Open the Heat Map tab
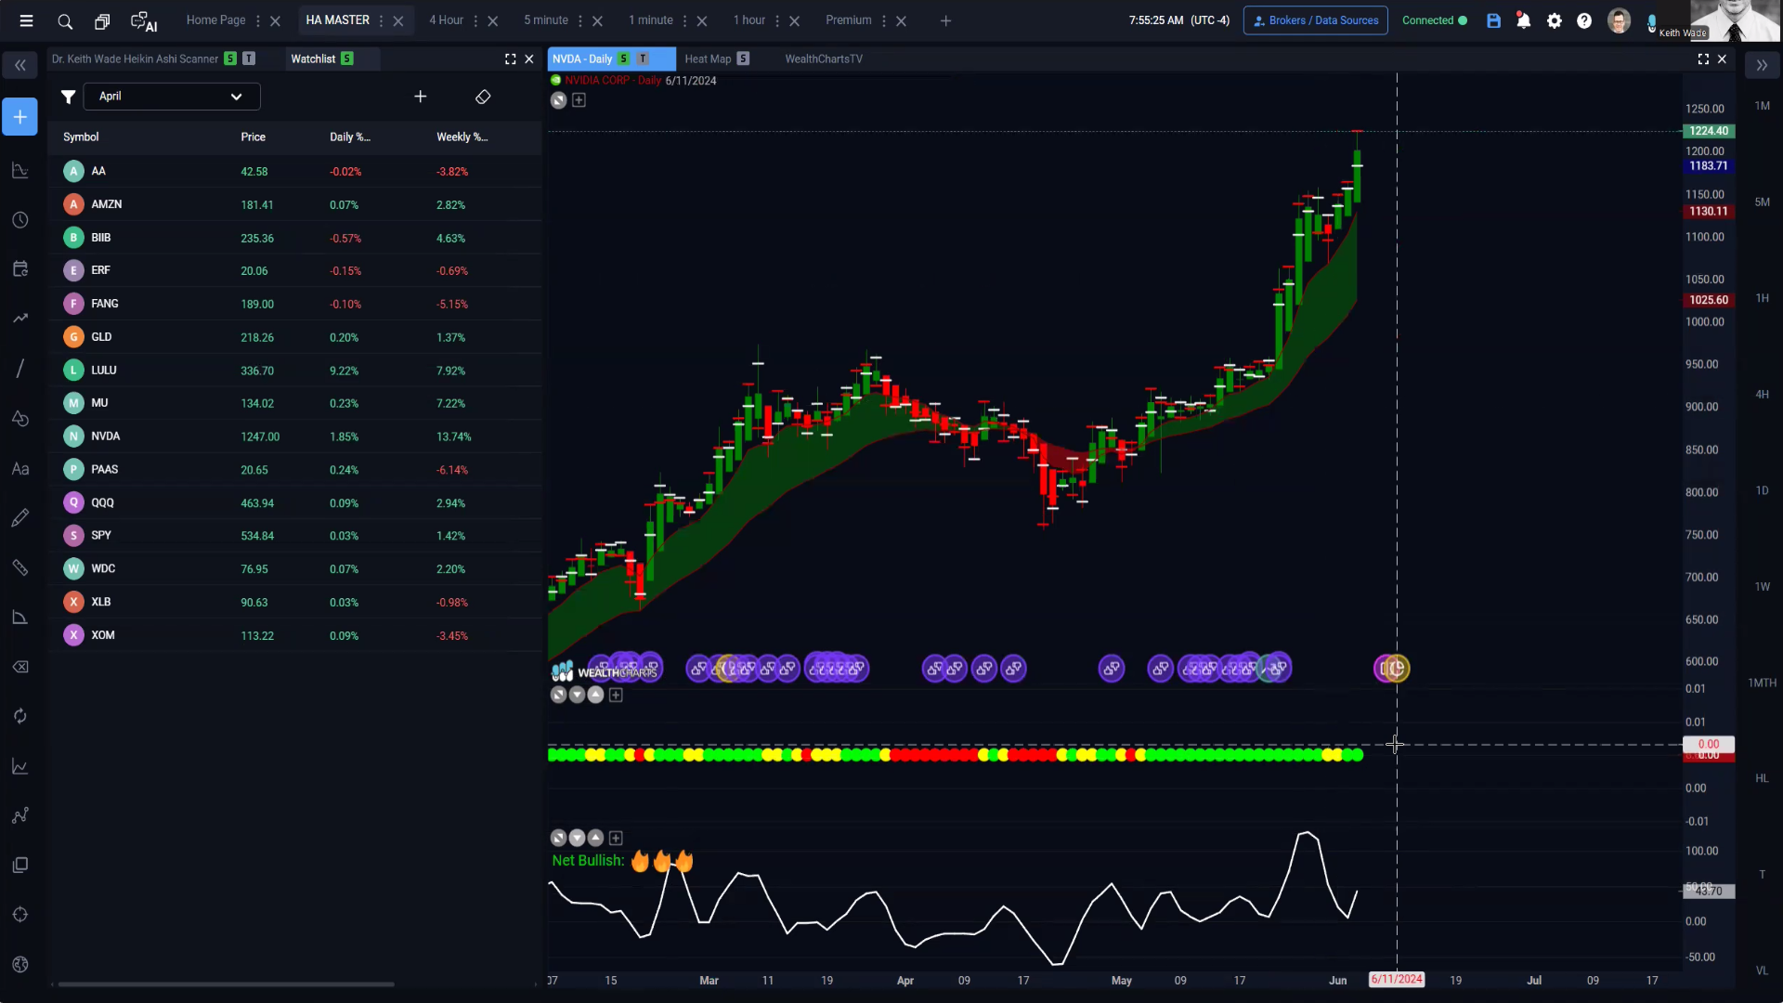Image resolution: width=1783 pixels, height=1003 pixels. (708, 59)
